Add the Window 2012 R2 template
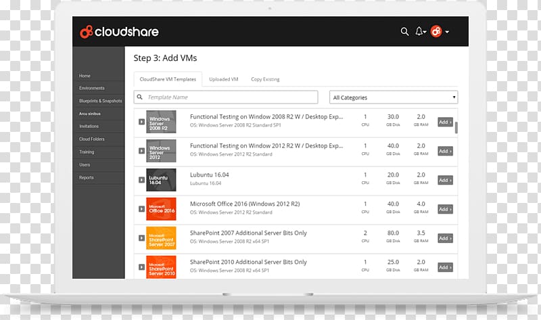This screenshot has width=541, height=320. click(x=445, y=151)
